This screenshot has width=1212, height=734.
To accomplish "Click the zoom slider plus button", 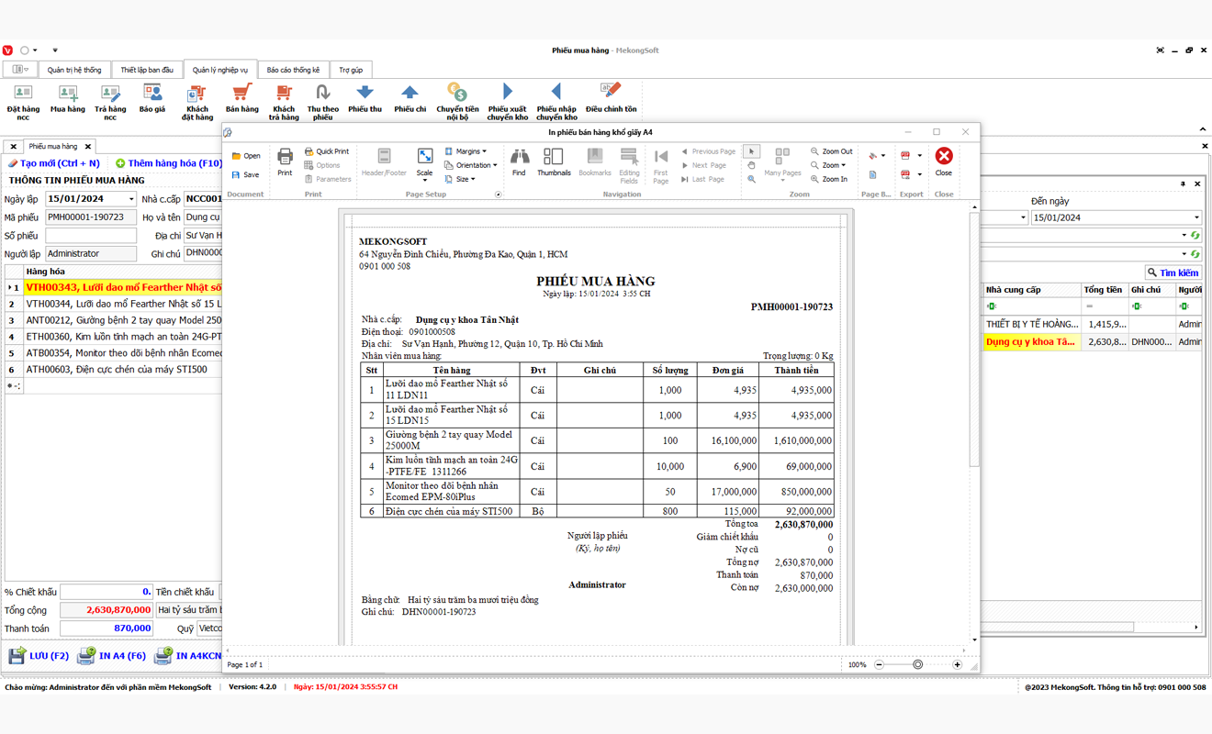I will (957, 664).
